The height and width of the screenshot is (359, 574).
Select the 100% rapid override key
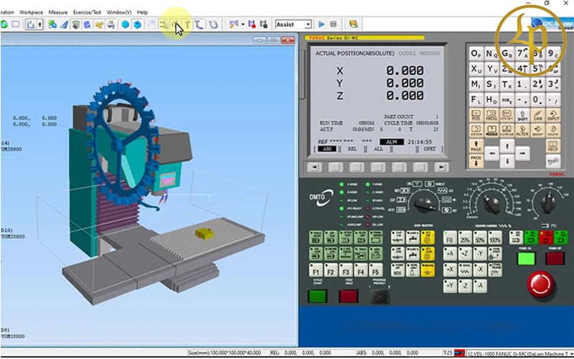(495, 238)
